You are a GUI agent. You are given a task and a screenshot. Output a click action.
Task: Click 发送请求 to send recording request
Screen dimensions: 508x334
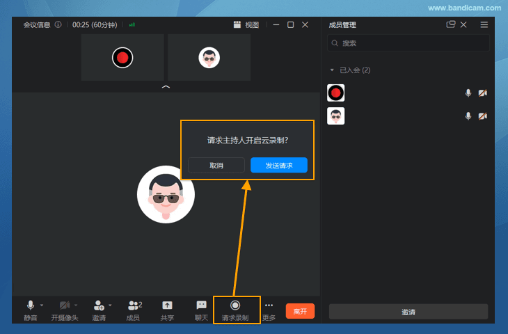pos(279,165)
